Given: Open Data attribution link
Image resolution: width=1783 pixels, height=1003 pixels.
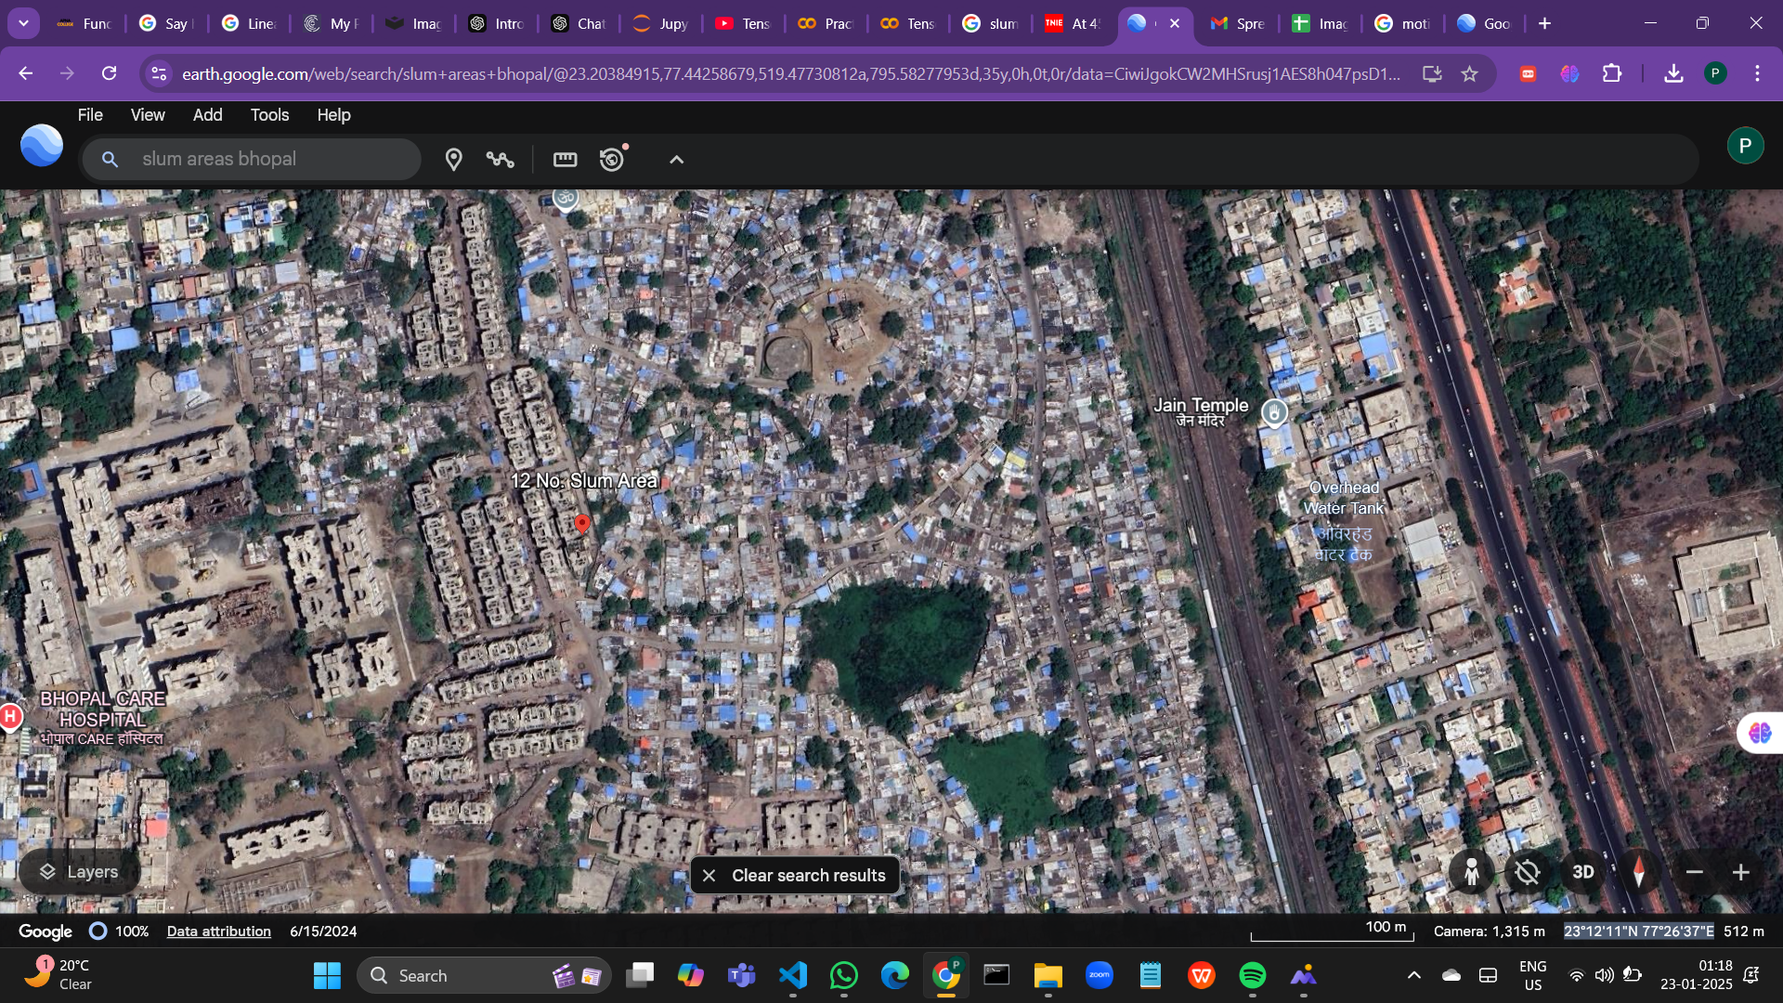Looking at the screenshot, I should tap(219, 931).
